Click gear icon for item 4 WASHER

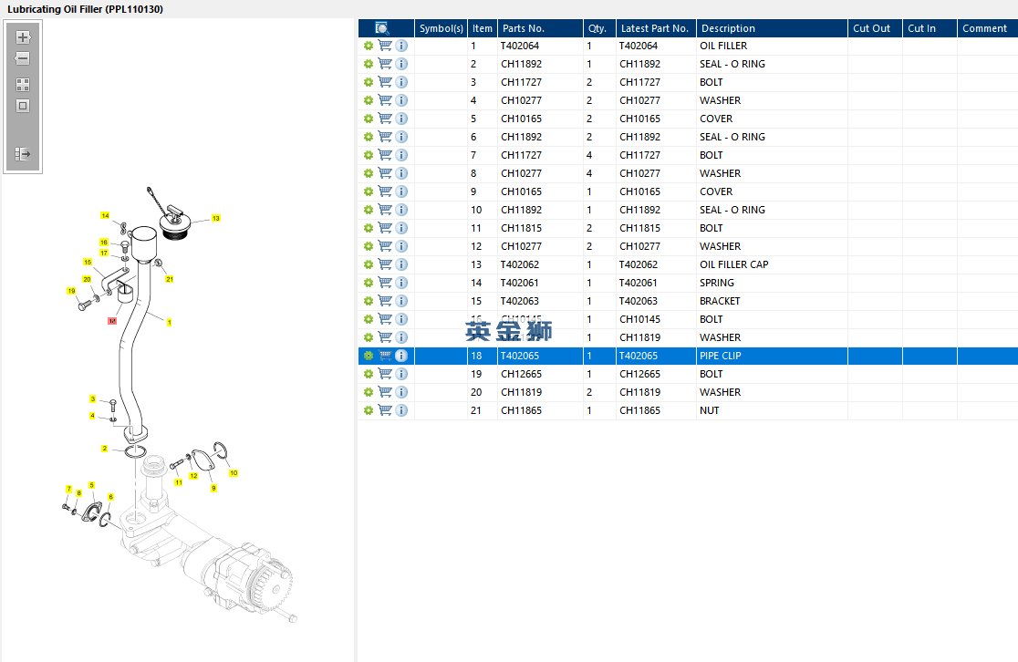(369, 100)
